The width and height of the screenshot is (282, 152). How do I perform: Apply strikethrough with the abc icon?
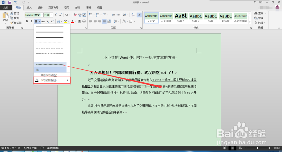point(43,21)
